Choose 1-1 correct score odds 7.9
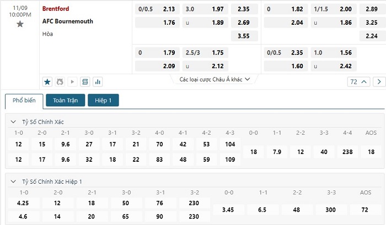Image resolution: width=386 pixels, height=225 pixels. (277, 151)
